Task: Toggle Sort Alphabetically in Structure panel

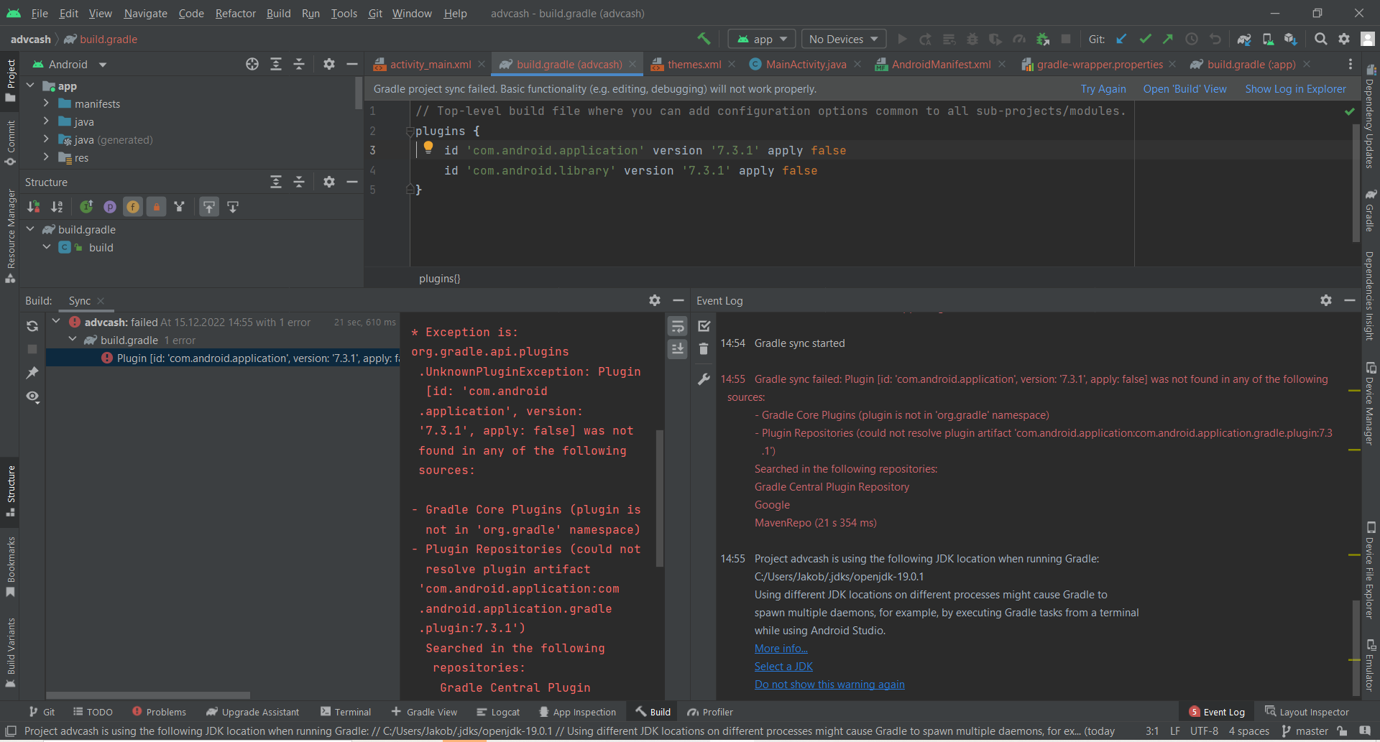Action: [x=57, y=207]
